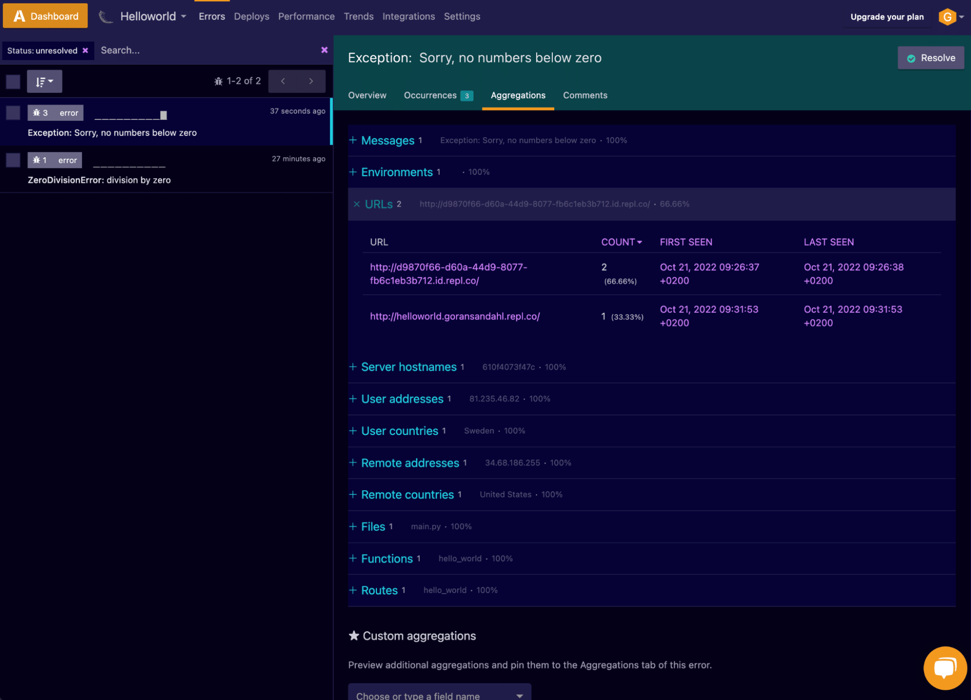
Task: Toggle the COUNT column sort arrow
Action: click(x=639, y=242)
